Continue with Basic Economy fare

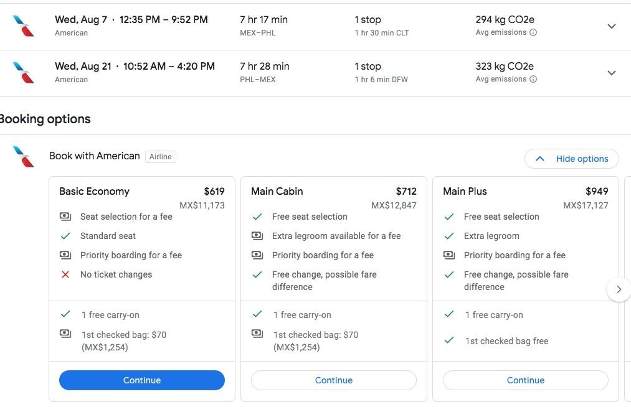142,380
